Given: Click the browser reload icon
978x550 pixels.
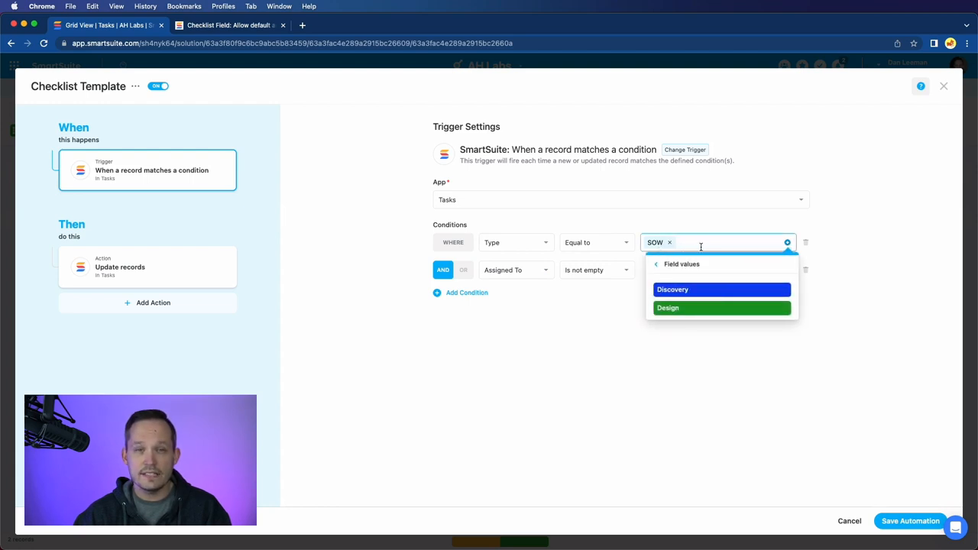Looking at the screenshot, I should click(44, 44).
